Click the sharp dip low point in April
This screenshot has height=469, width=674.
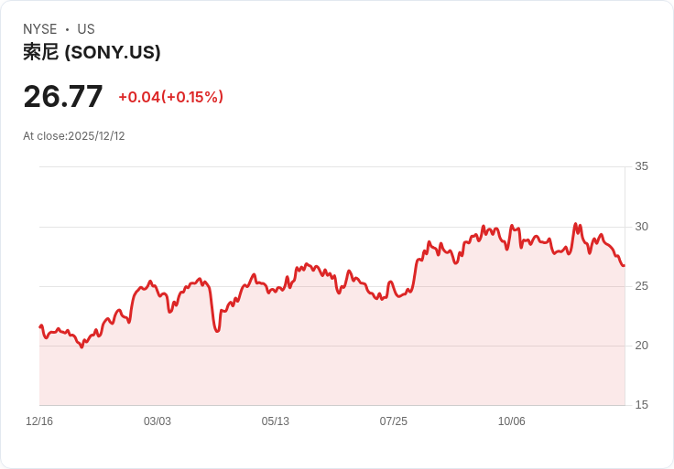coord(217,331)
